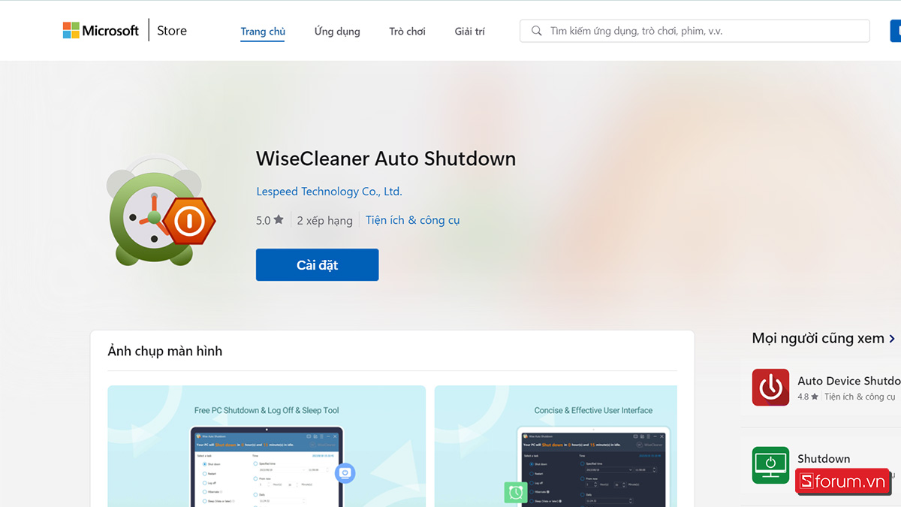The width and height of the screenshot is (901, 507).
Task: Click the Store text beside Microsoft logo
Action: (x=172, y=31)
